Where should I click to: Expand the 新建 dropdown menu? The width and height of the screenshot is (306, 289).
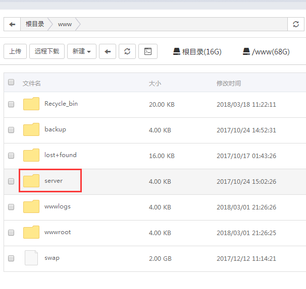tap(82, 51)
